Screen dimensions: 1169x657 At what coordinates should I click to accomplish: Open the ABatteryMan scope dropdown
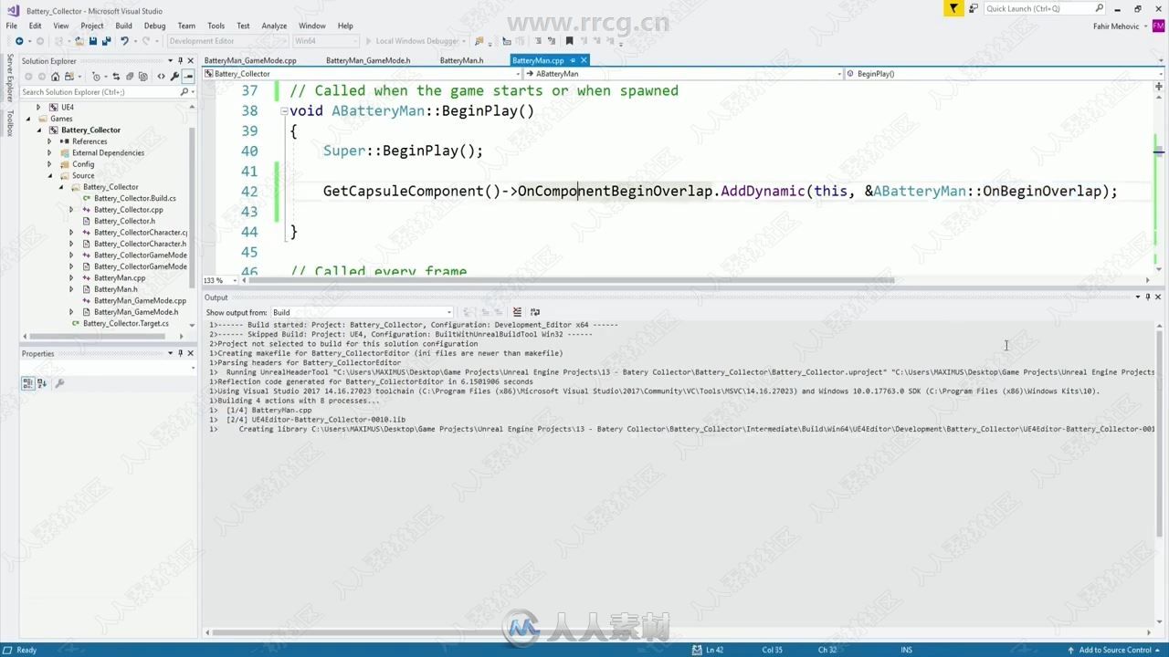(683, 74)
